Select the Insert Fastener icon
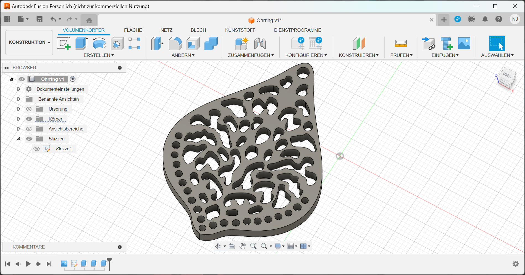Image resolution: width=525 pixels, height=275 pixels. pyautogui.click(x=447, y=43)
